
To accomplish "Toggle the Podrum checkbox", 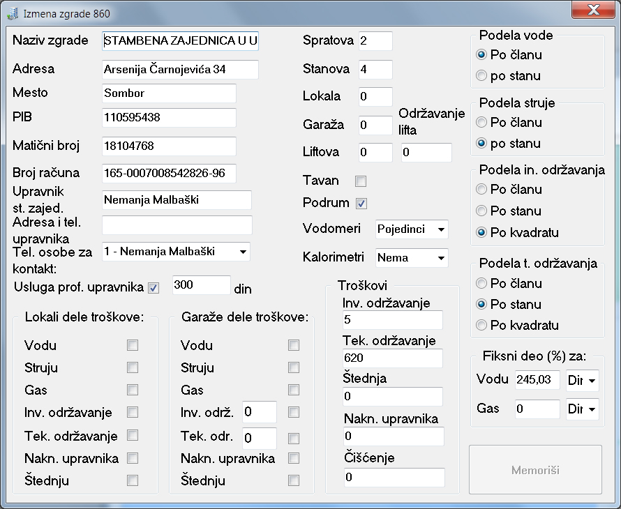I will point(361,204).
